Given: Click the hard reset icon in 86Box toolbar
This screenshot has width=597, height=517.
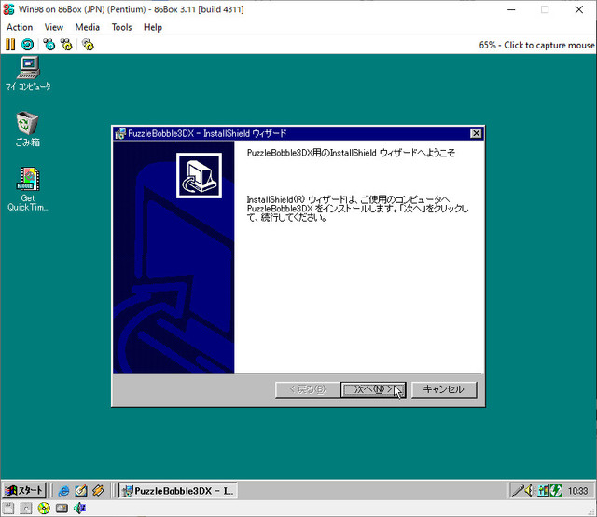Looking at the screenshot, I should pos(27,45).
